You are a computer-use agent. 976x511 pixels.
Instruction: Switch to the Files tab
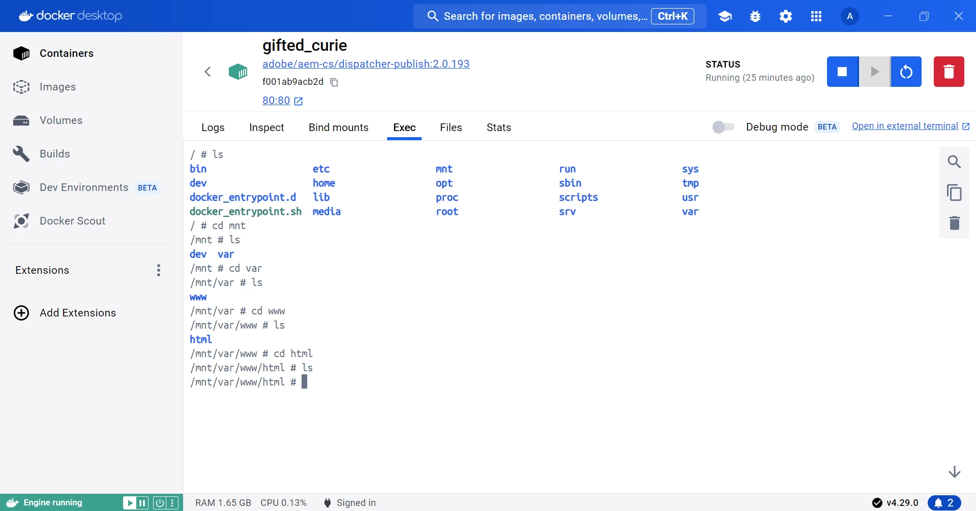pyautogui.click(x=451, y=127)
